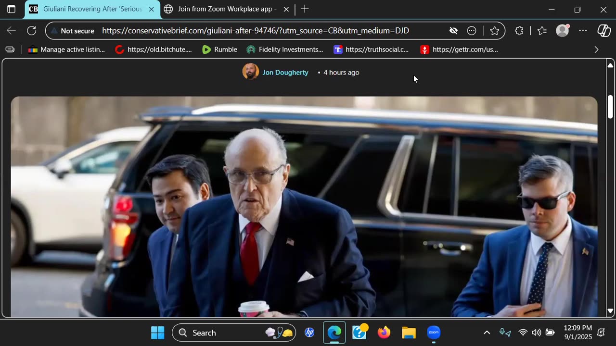Open the gettr.com bookmark
This screenshot has width=616, height=346.
[x=459, y=49]
